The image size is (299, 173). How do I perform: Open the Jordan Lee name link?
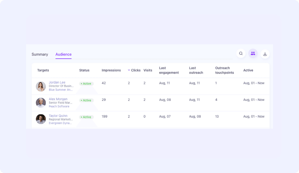pos(57,82)
